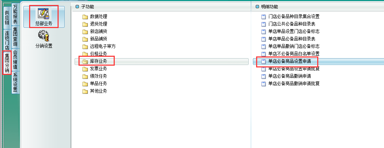
Task: Click the 分销设置 label text
Action: (x=44, y=46)
